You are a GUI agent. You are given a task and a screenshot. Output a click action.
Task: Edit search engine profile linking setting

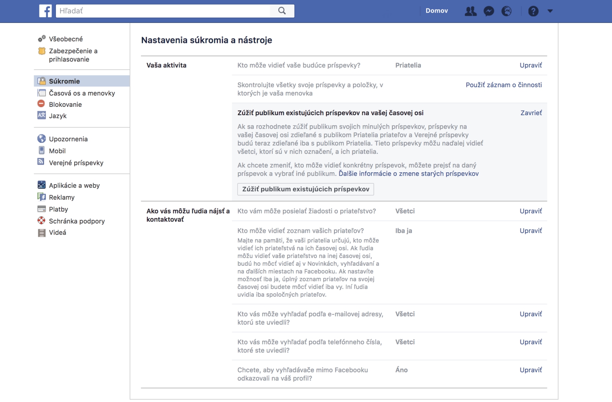pyautogui.click(x=531, y=370)
